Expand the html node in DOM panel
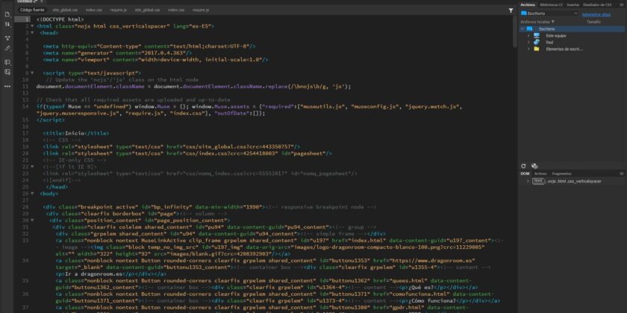627x313 pixels. [528, 181]
